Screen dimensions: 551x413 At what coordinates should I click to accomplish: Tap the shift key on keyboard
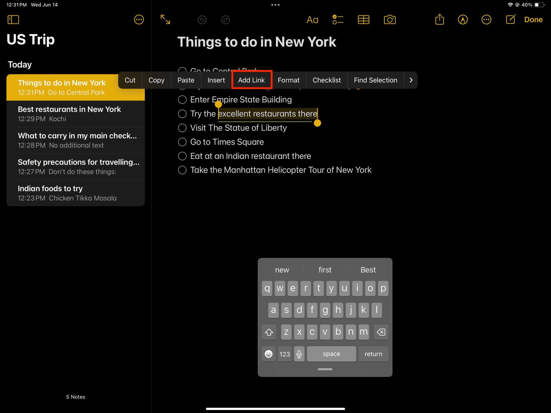click(269, 332)
